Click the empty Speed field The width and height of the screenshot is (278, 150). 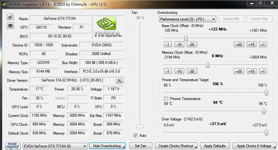[x=77, y=98]
